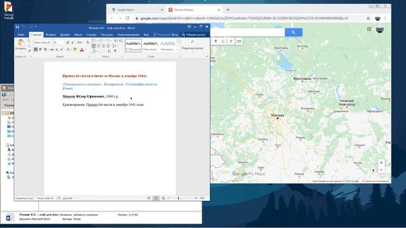Switch to the Ссылки tab in Word
The width and height of the screenshot is (406, 228).
(x=91, y=35)
